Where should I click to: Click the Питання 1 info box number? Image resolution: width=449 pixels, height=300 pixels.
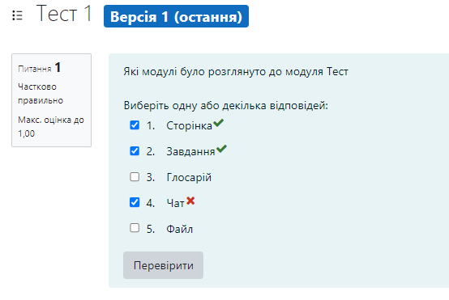58,68
